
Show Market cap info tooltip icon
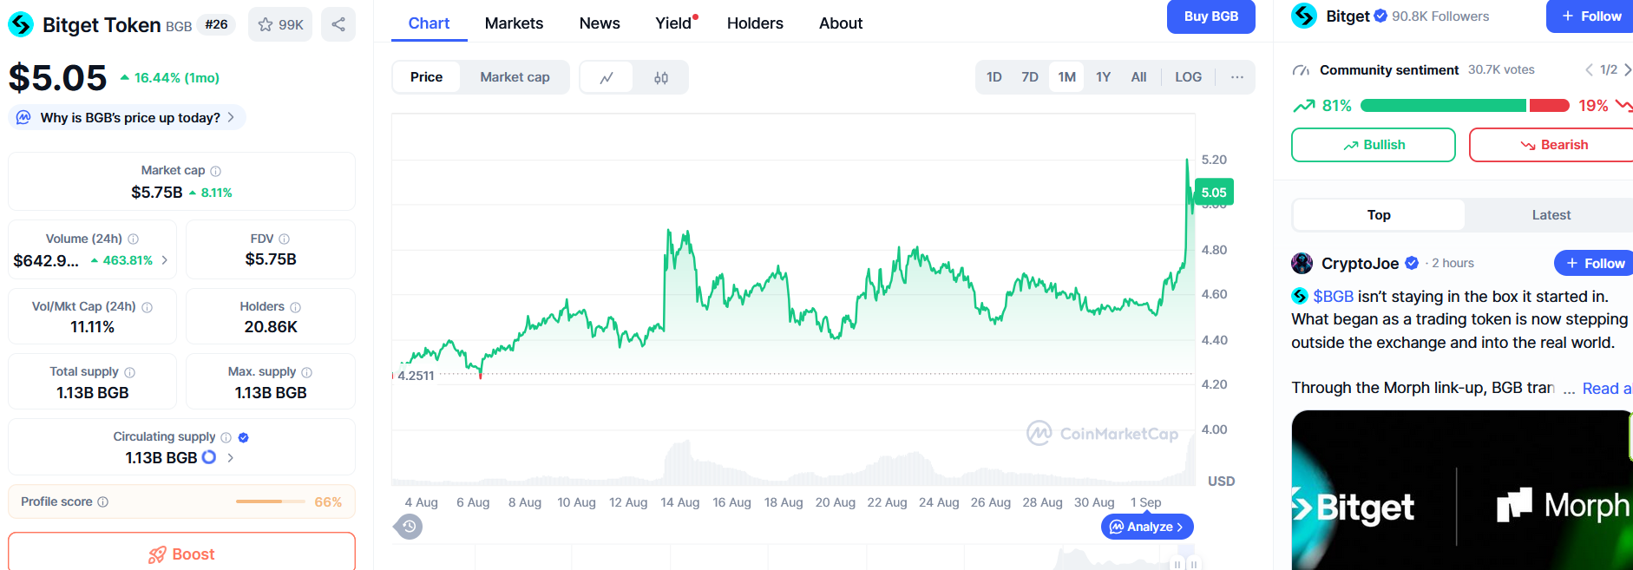(216, 171)
